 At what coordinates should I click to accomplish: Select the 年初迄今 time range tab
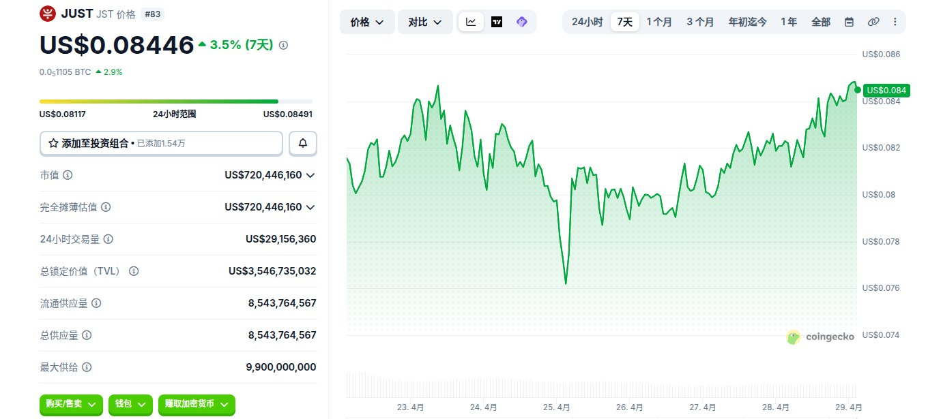(747, 22)
